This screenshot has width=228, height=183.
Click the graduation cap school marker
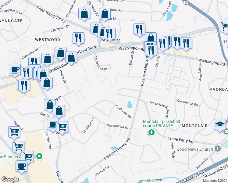click(220, 124)
